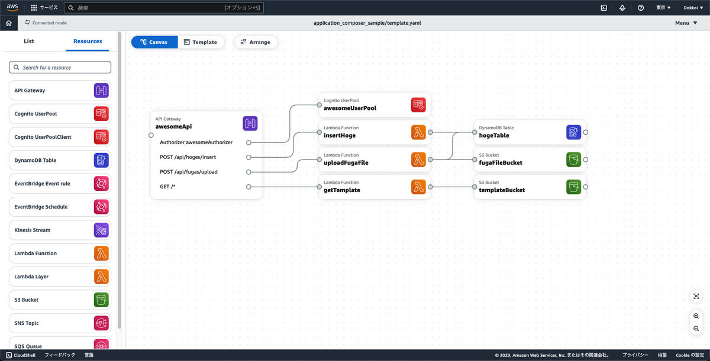Click hogeTable card's DynamoDB icon

[x=574, y=132]
